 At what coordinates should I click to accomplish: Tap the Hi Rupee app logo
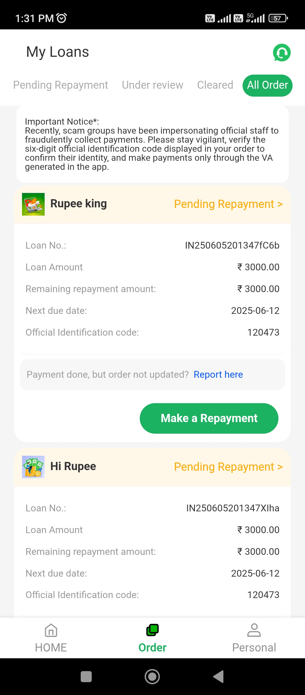click(33, 467)
